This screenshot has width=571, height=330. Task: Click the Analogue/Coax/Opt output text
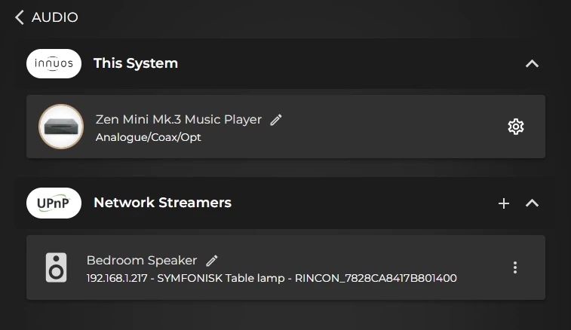[x=148, y=137]
